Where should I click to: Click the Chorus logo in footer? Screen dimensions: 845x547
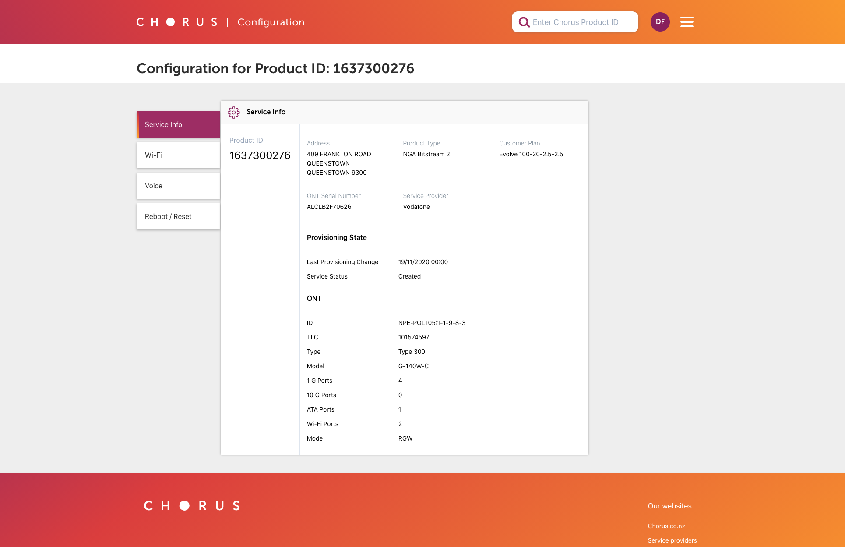[192, 506]
